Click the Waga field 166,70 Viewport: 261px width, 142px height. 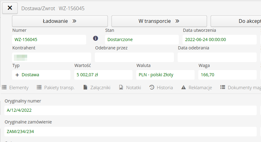pyautogui.click(x=228, y=75)
